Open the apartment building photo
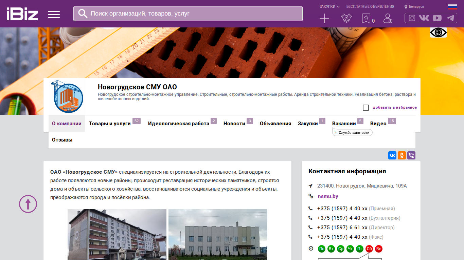 pyautogui.click(x=117, y=234)
